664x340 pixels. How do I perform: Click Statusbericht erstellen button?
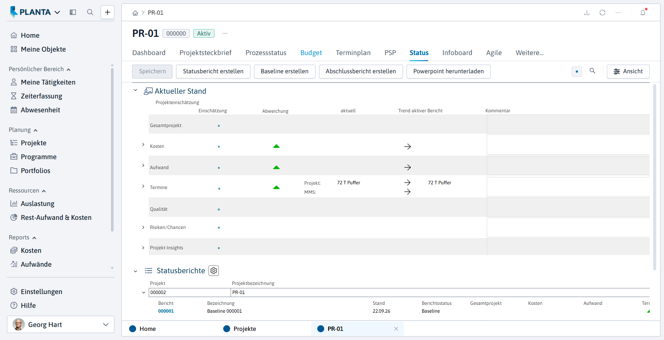[213, 72]
